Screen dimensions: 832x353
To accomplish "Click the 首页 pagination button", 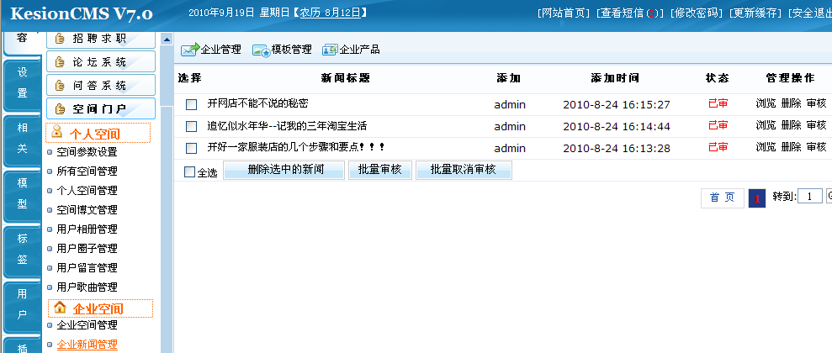I will (x=723, y=198).
